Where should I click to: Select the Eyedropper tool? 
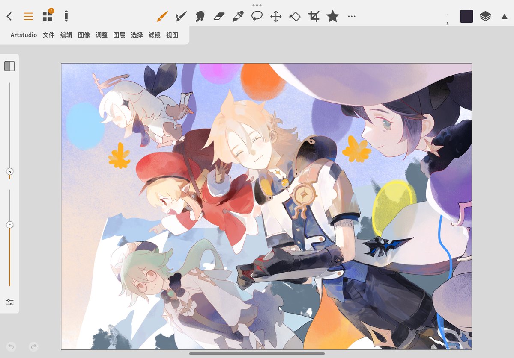[x=238, y=17]
